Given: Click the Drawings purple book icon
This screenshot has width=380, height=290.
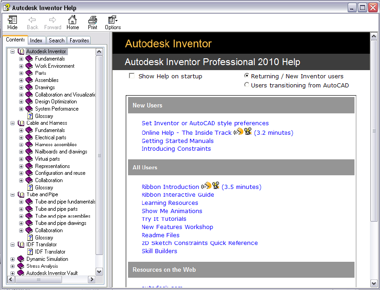Looking at the screenshot, I should pyautogui.click(x=29, y=87).
